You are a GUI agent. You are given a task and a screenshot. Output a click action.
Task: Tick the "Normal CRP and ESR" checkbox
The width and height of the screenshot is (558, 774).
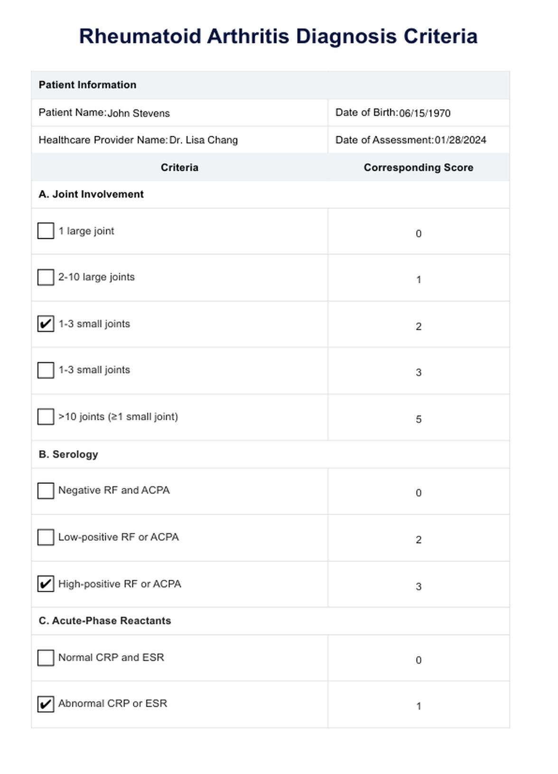coord(46,658)
